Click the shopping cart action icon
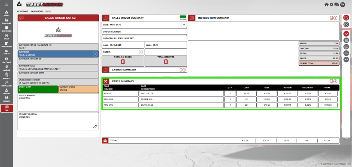This screenshot has height=167, width=352. [346, 40]
